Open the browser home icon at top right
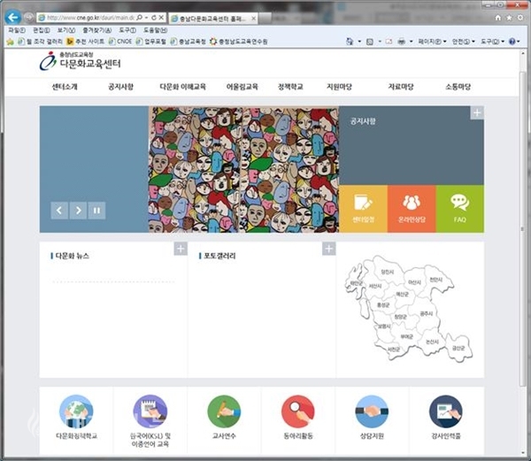 (x=497, y=18)
